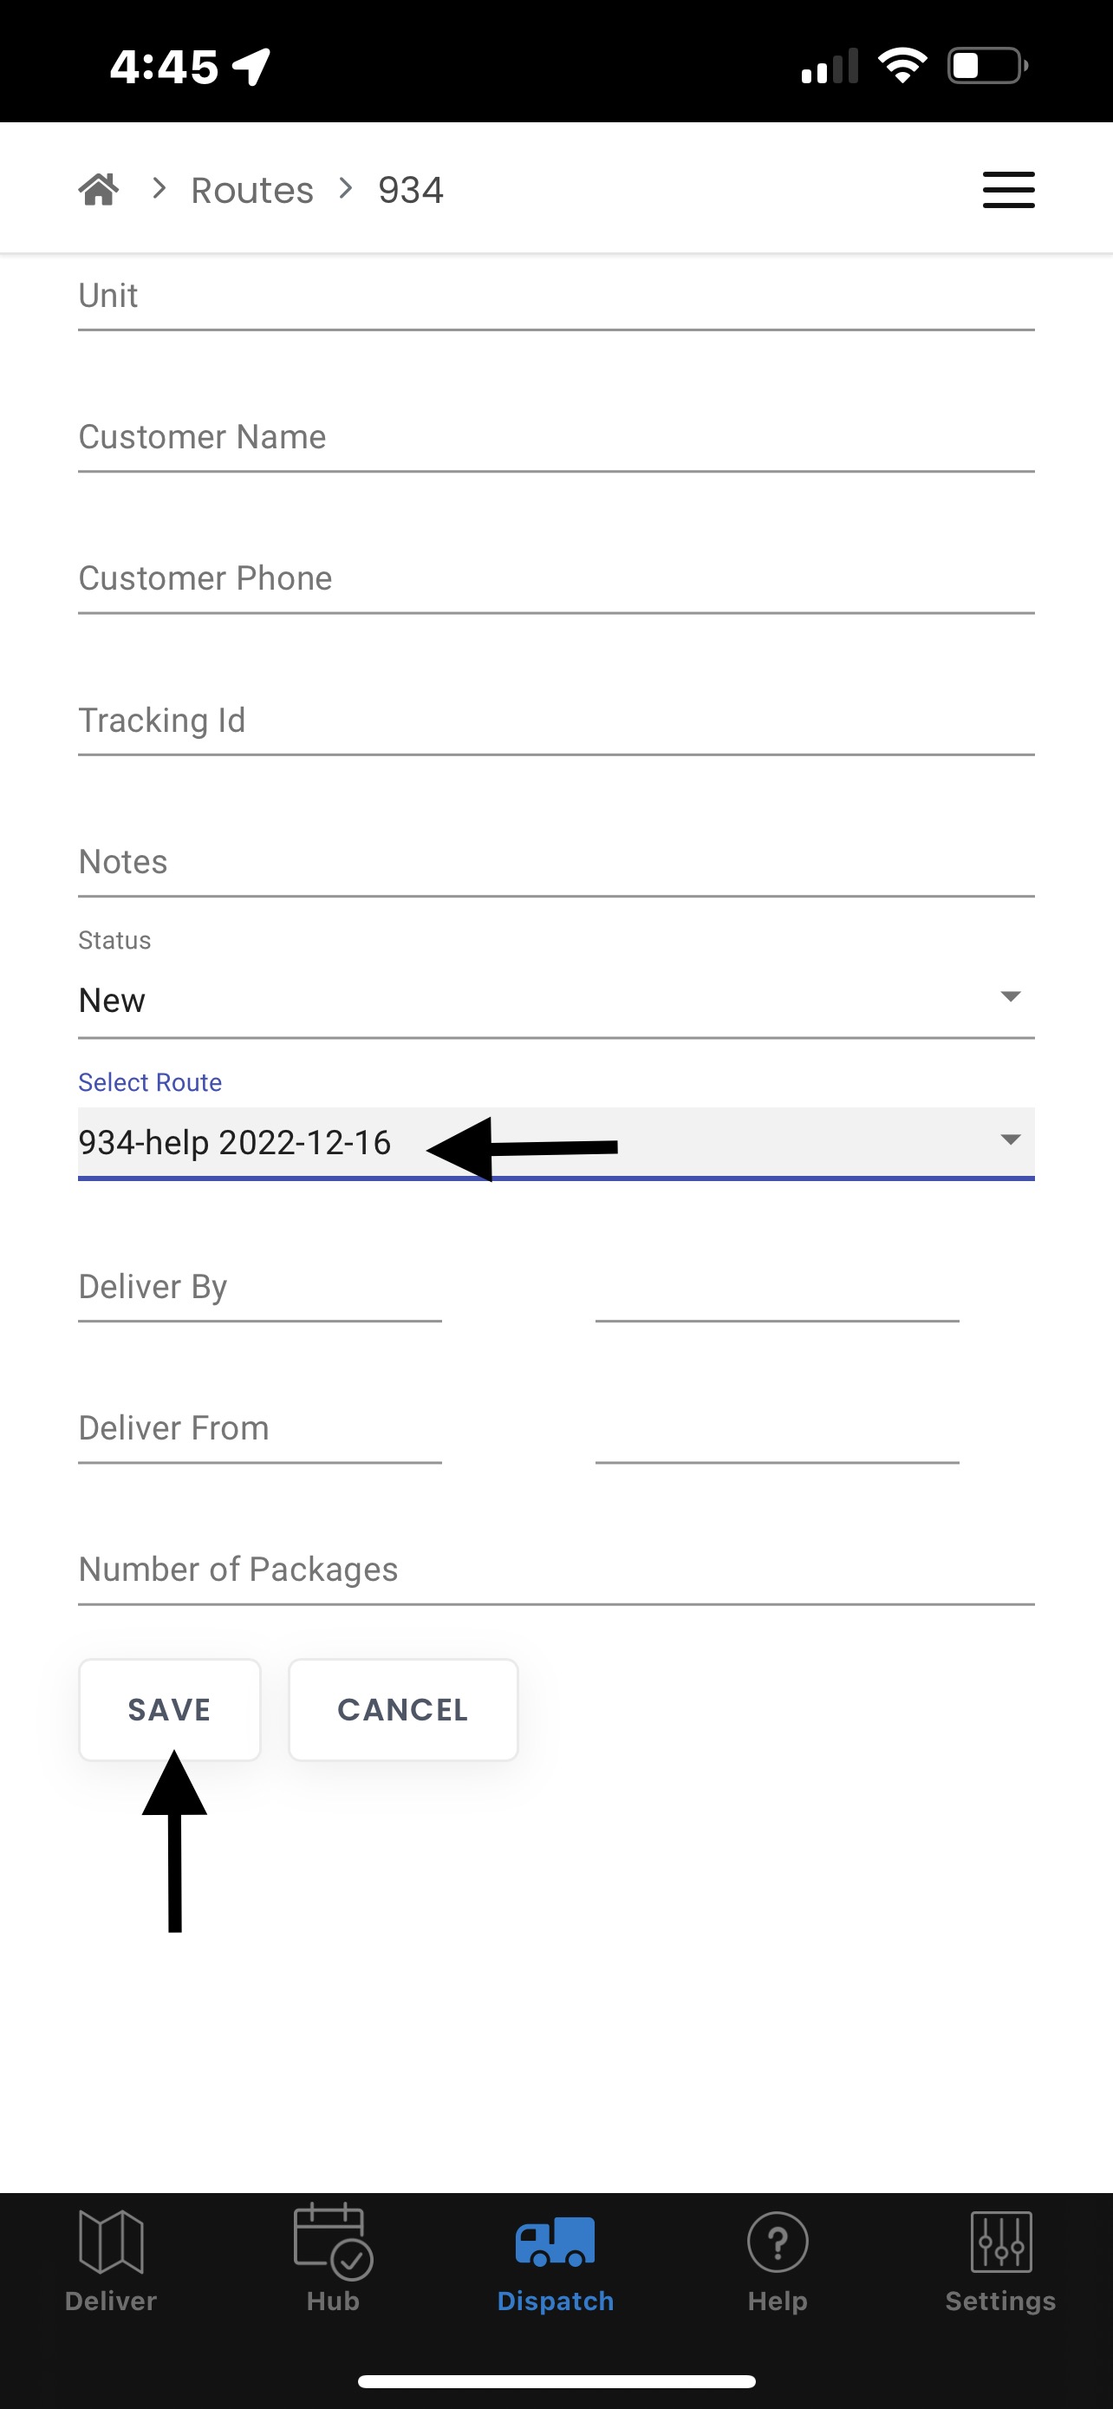Image resolution: width=1113 pixels, height=2409 pixels.
Task: Click the Select Route dropdown arrow
Action: pos(1010,1140)
